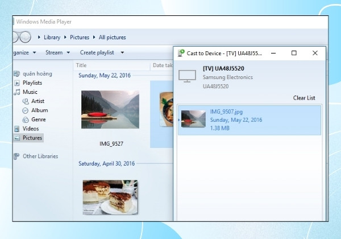Open Music in the navigation pane
The image size is (341, 239).
tap(30, 92)
